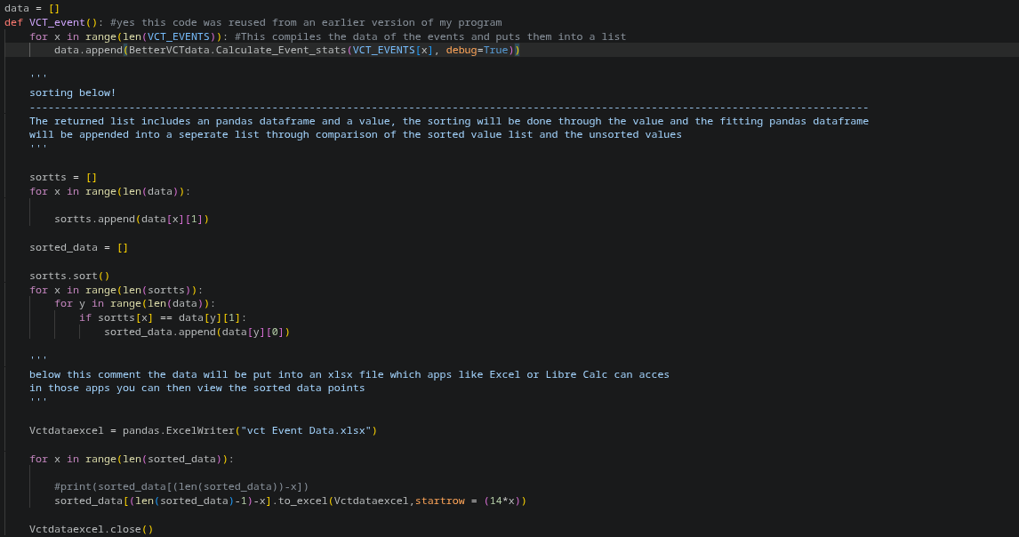
Task: Click the commented-out #print(sorted_data...) line
Action: tap(181, 486)
